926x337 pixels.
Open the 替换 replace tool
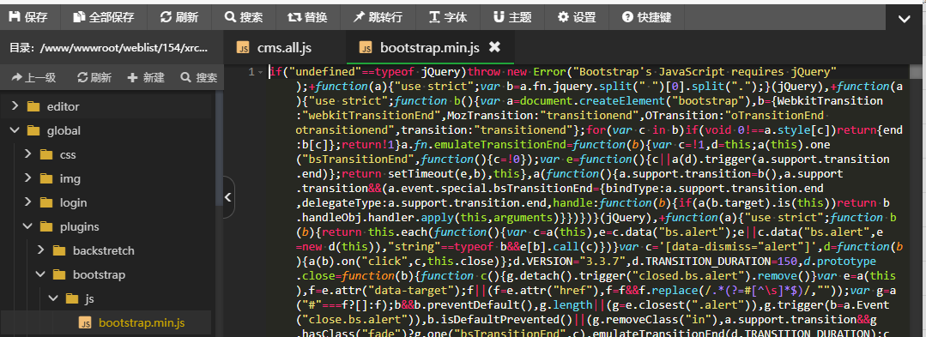[307, 18]
